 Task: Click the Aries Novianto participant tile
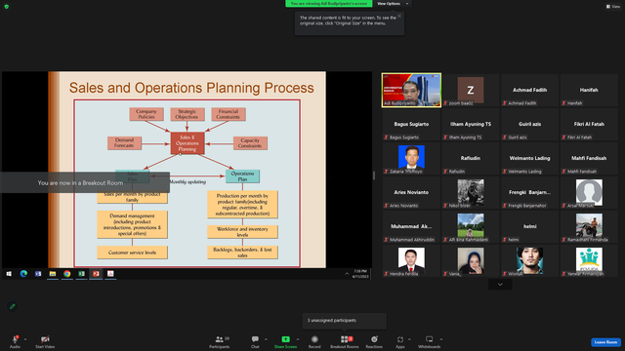tap(411, 193)
